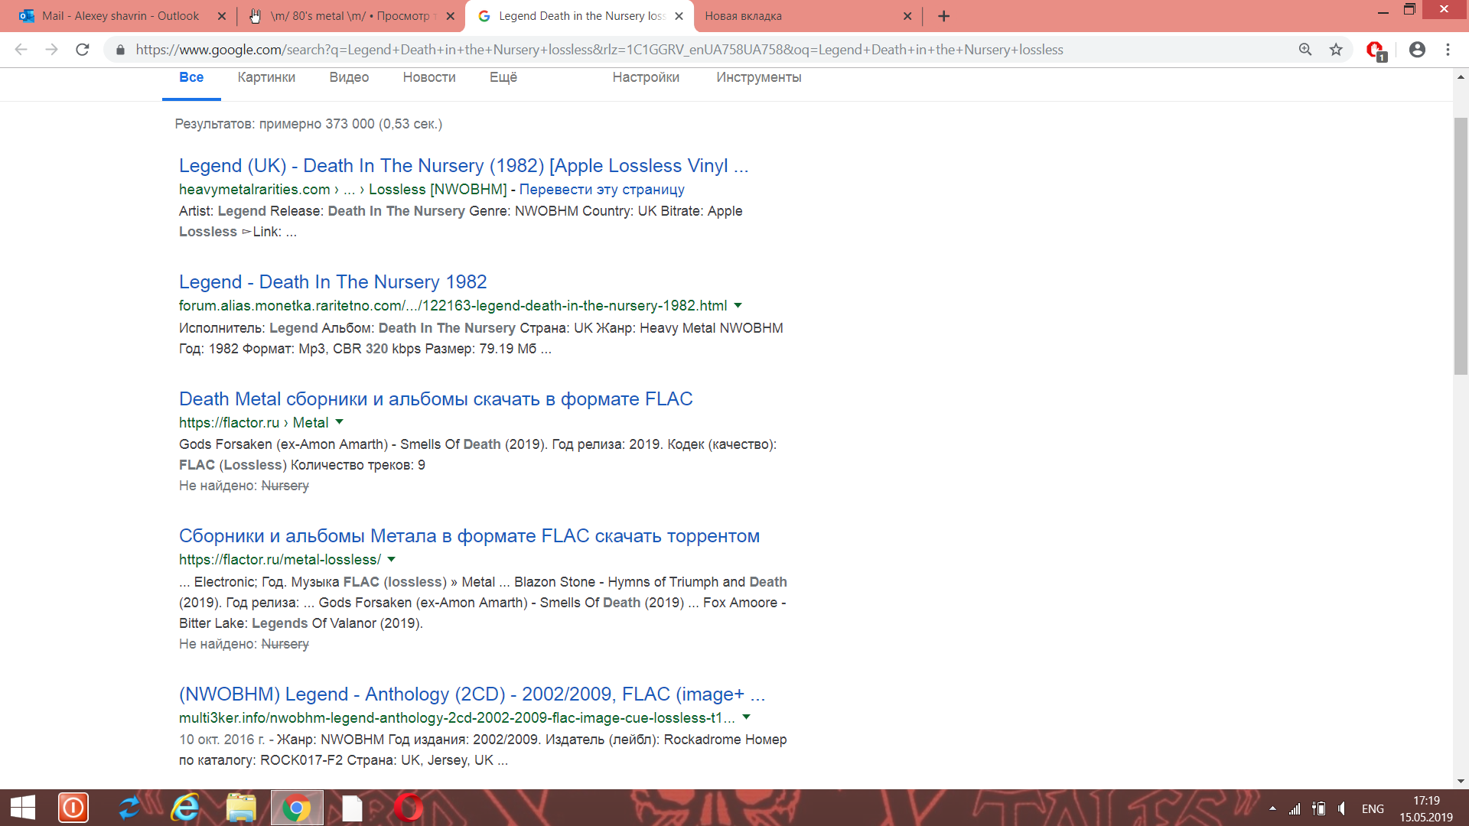The width and height of the screenshot is (1469, 826).
Task: Expand dropdown arrow next to raritetno URL
Action: (x=738, y=305)
